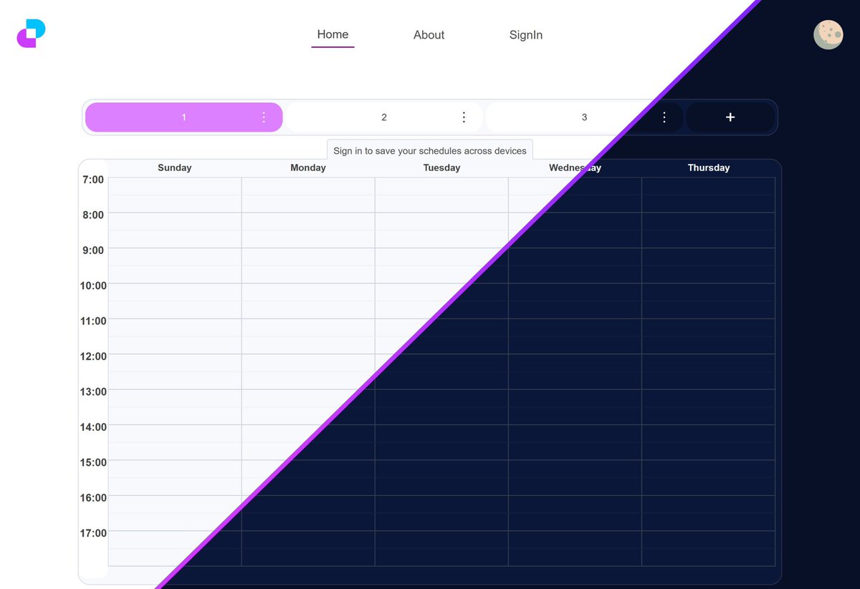This screenshot has width=860, height=589.
Task: Go to the Home page
Action: click(333, 34)
